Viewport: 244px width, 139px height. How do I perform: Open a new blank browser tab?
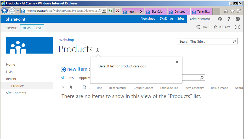217,11
